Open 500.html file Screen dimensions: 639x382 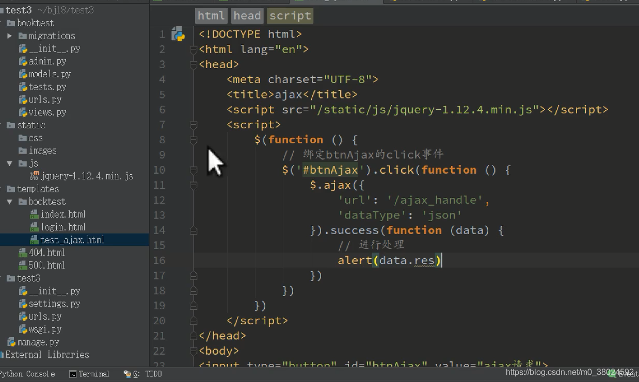[x=47, y=265]
